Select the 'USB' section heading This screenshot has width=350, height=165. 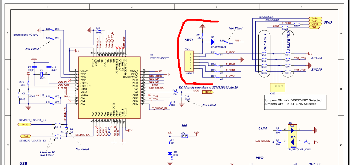point(23,163)
